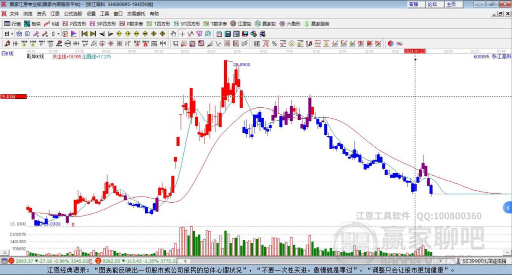The width and height of the screenshot is (512, 275).
Task: Click the zigzag wave-line tool
Action: point(218,43)
